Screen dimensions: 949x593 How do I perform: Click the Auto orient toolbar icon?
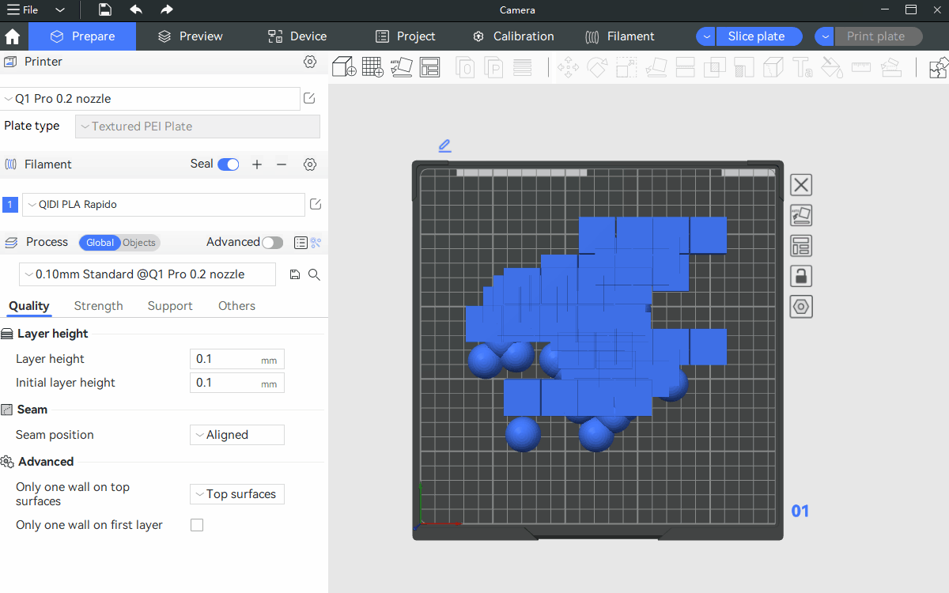(x=401, y=67)
